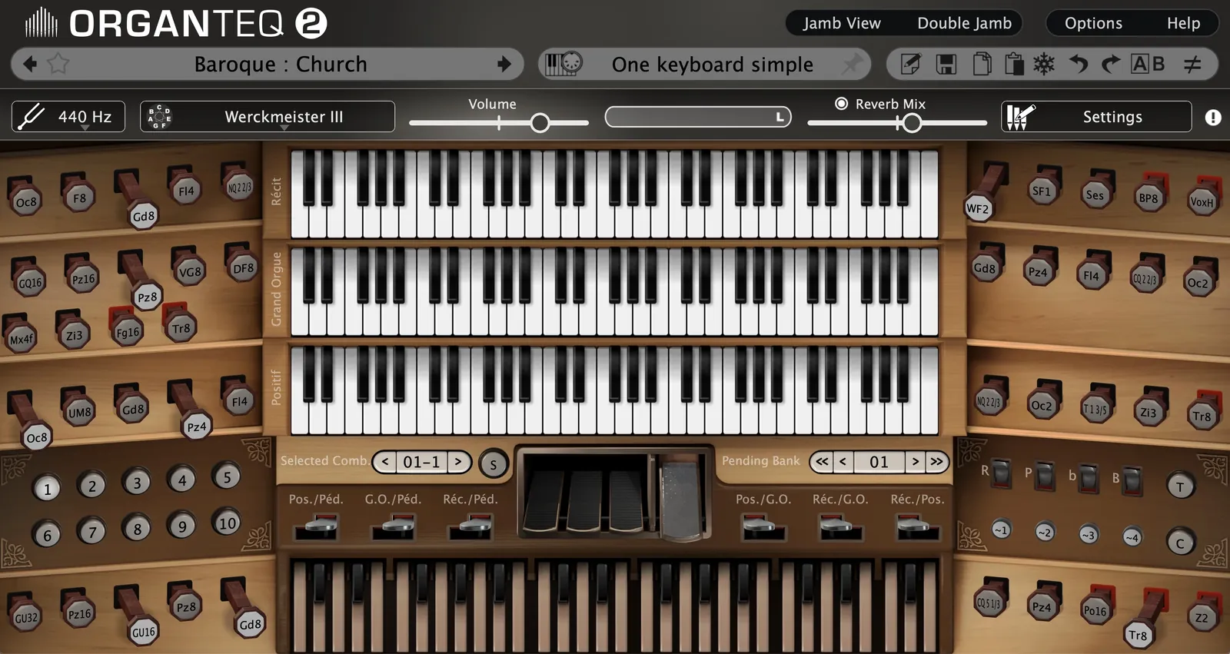This screenshot has height=654, width=1230.
Task: Open the Help menu
Action: [1183, 23]
